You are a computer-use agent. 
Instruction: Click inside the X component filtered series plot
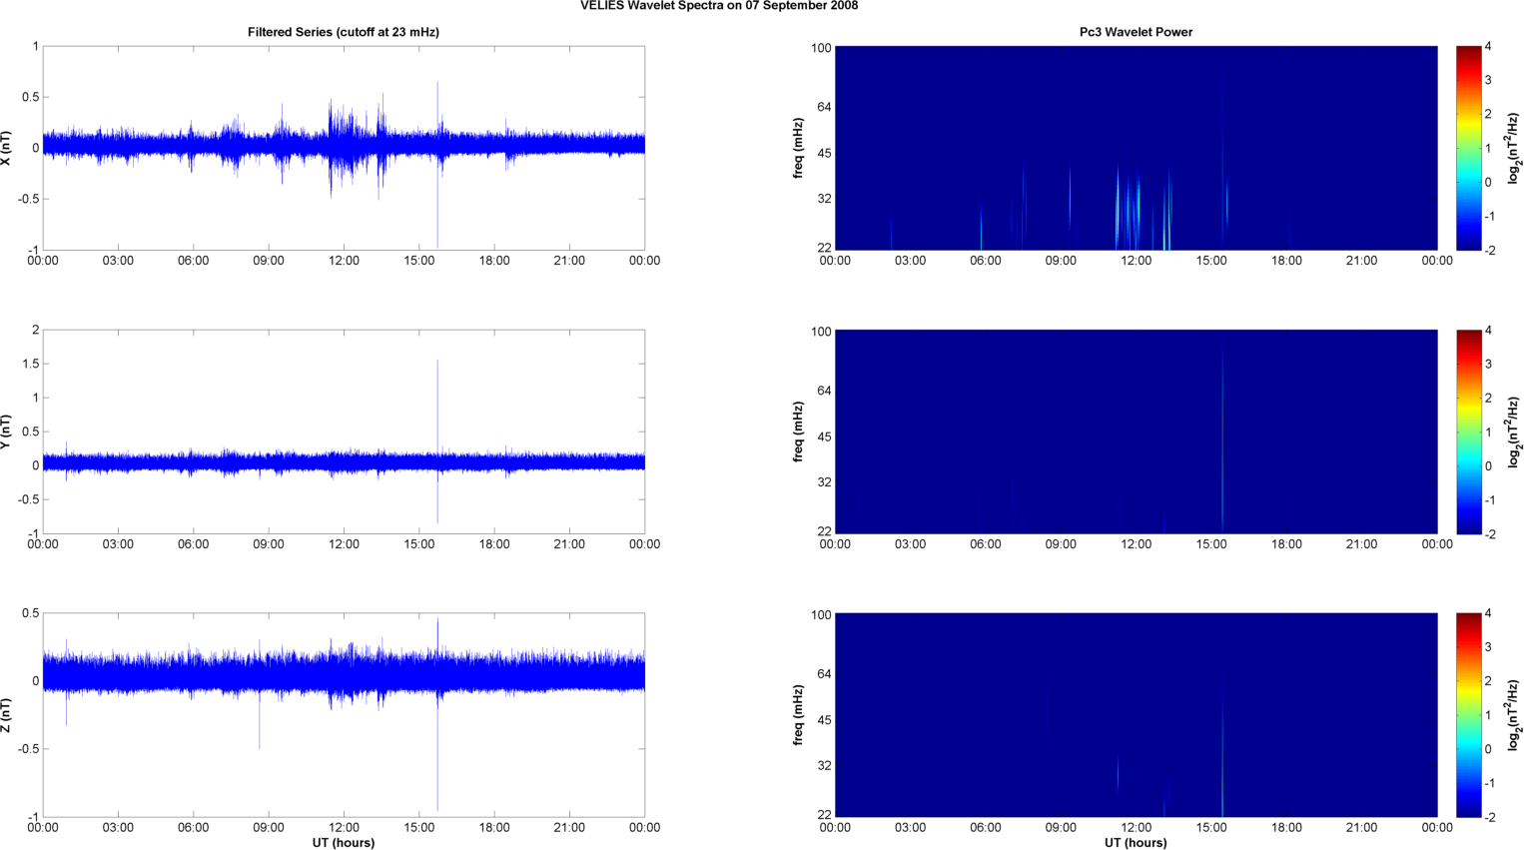point(344,148)
